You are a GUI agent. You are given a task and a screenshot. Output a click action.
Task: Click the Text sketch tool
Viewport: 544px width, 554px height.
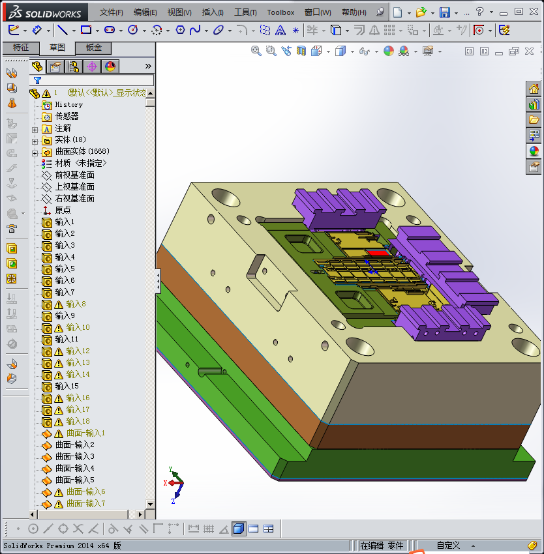[280, 30]
